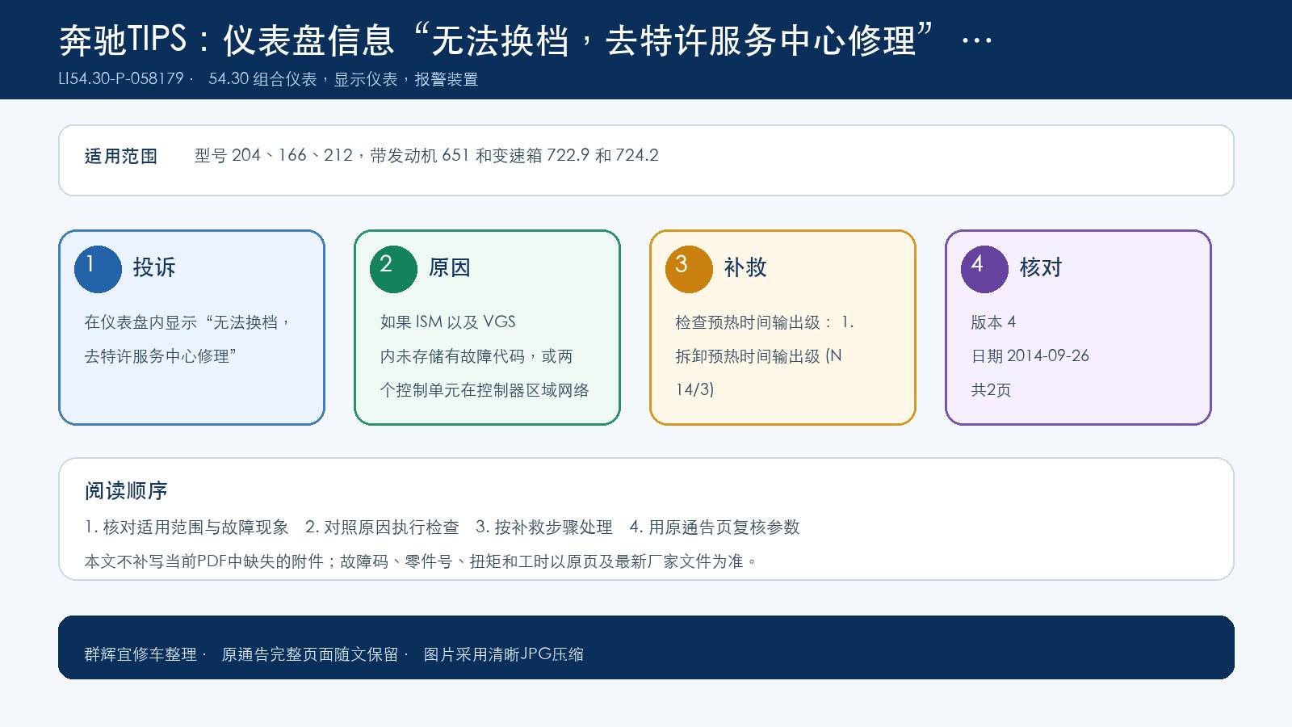Image resolution: width=1292 pixels, height=727 pixels.
Task: Click subtitle 54.30 组合仪表，显示仪表，报警装置
Action: [x=343, y=79]
